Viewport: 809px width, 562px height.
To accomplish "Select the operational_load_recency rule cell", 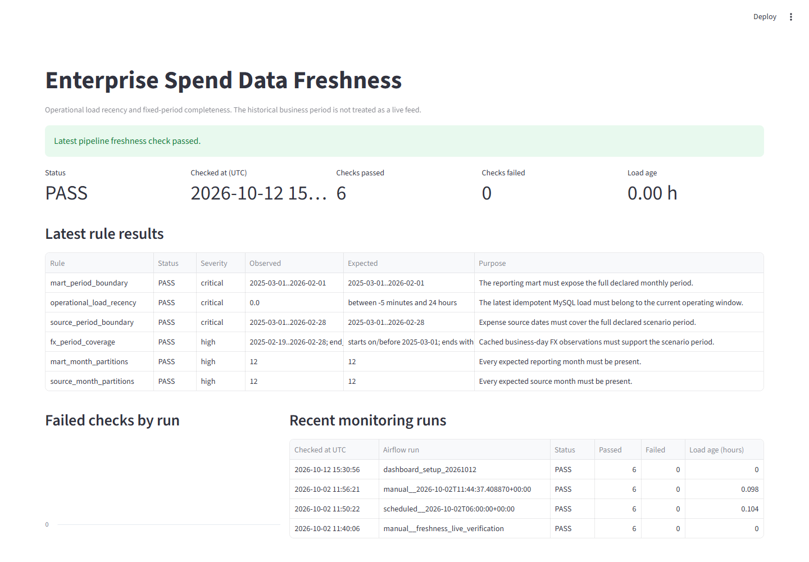I will (x=99, y=302).
